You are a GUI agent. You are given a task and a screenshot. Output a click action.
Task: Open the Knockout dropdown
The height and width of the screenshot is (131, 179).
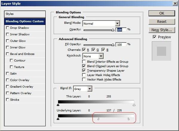pos(101,56)
